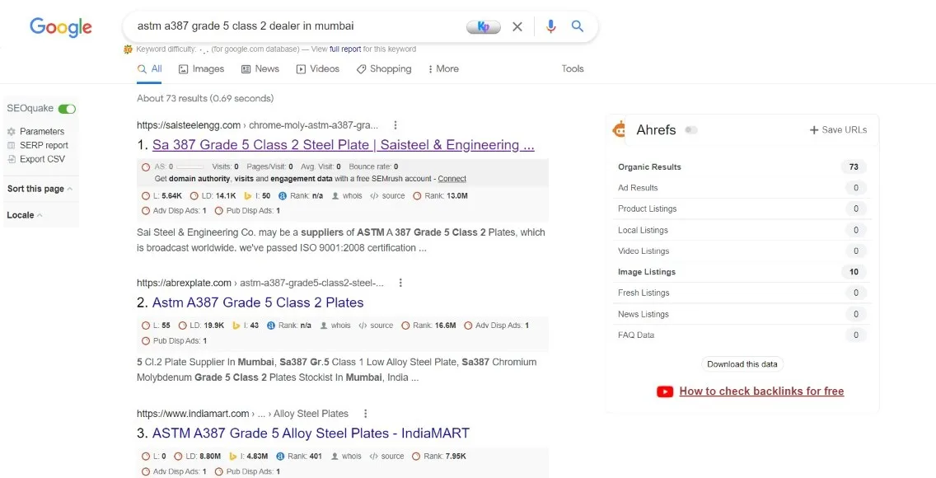The width and height of the screenshot is (936, 478).
Task: View source for IndiaMART result
Action: coord(386,456)
